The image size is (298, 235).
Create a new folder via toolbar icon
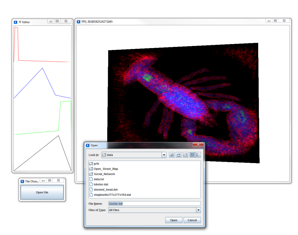click(185, 155)
